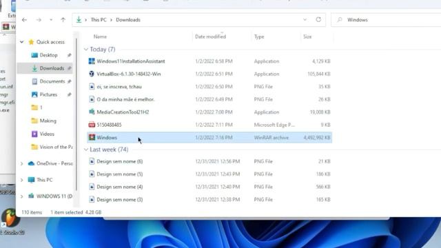Image resolution: width=441 pixels, height=248 pixels.
Task: Click the 'O da minha mãe é melhor' icon
Action: 92,99
